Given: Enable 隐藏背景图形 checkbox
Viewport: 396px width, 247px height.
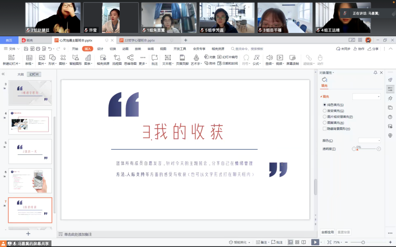Looking at the screenshot, I should click(325, 129).
